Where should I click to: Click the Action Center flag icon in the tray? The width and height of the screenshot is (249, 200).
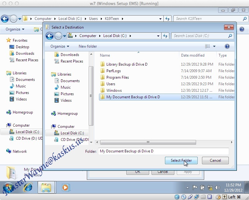click(195, 188)
